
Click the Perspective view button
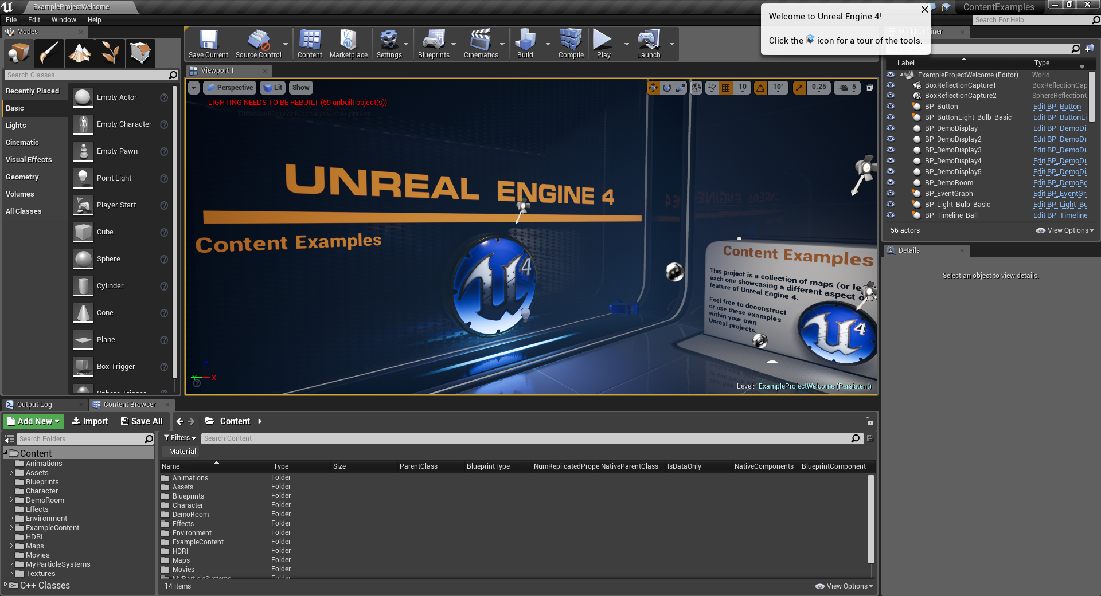[229, 88]
